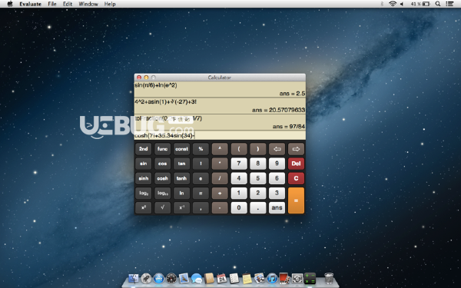
Task: Insert the cosh function
Action: coord(162,178)
